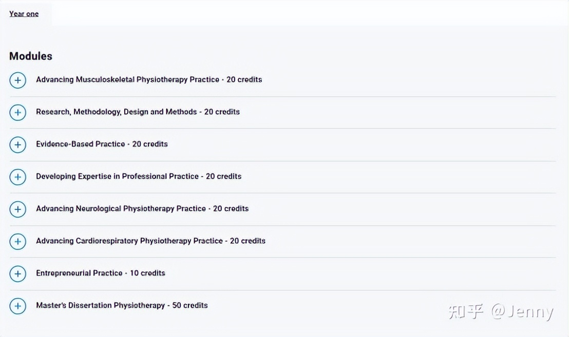Click plus icon beside Evidence-Based Practice
Viewport: 569px width, 337px height.
18,144
